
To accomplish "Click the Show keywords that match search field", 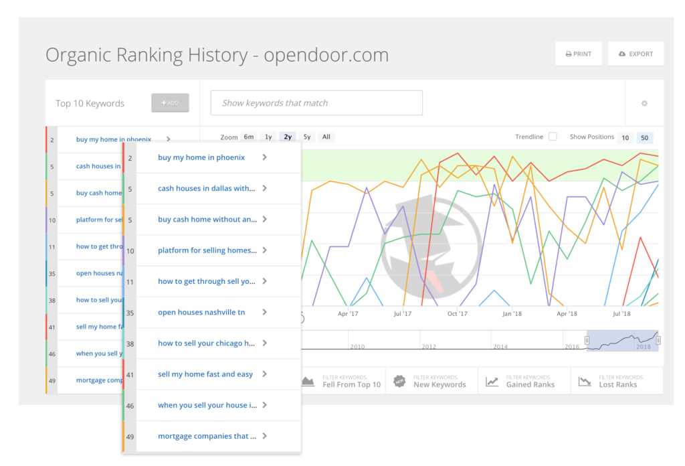I will (x=316, y=102).
